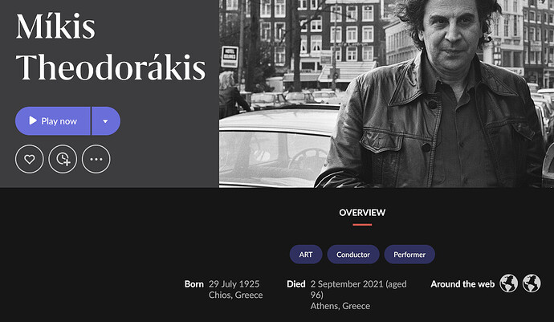Click the Play now button
554x322 pixels.
(53, 121)
